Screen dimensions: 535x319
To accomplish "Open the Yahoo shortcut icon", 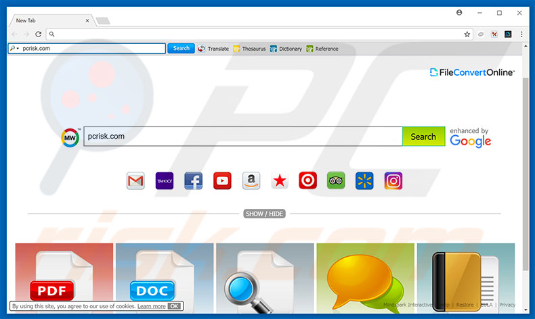I will tap(165, 180).
